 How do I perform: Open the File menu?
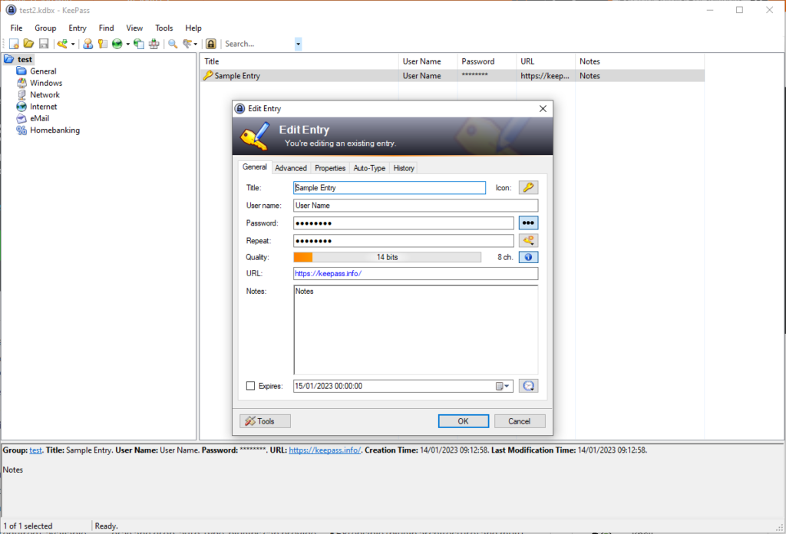click(x=17, y=28)
